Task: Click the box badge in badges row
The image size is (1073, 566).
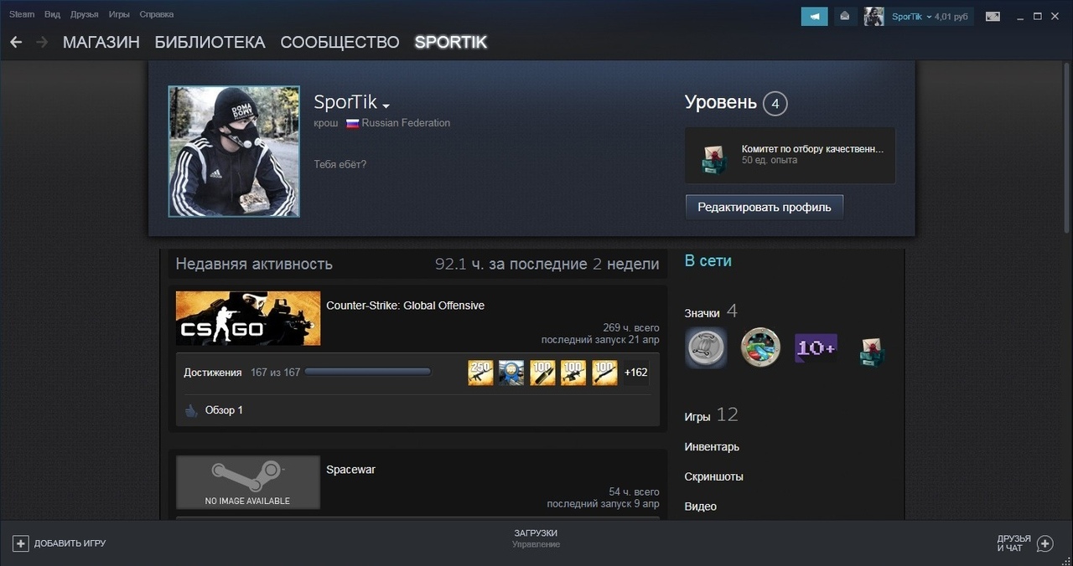Action: (x=873, y=352)
